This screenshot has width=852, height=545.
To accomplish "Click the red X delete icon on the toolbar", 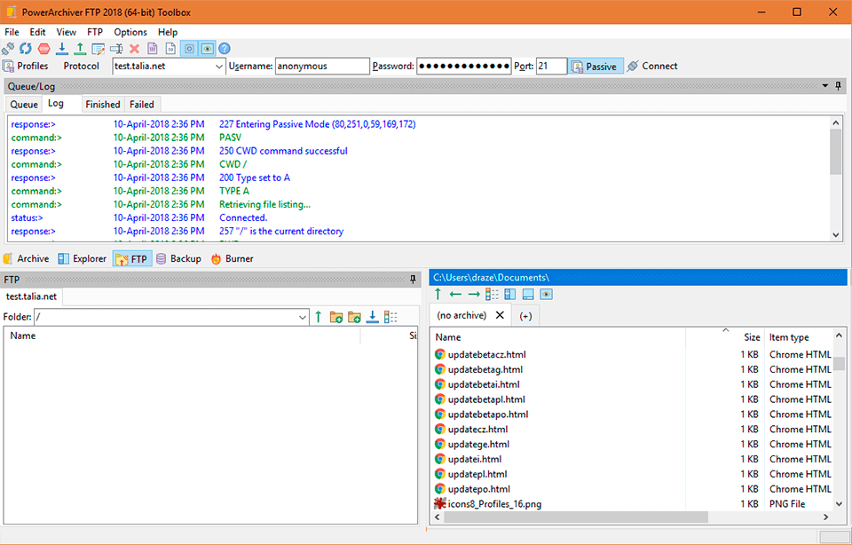I will (x=133, y=49).
